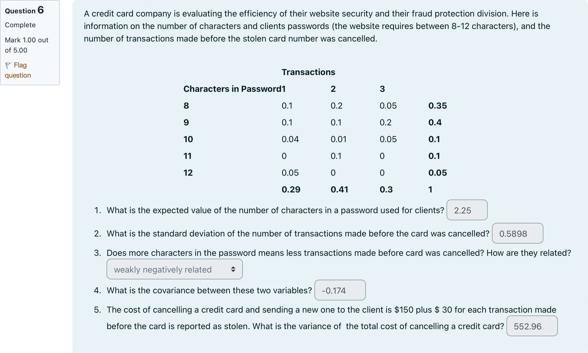The height and width of the screenshot is (353, 588).
Task: Click the Transactions table header
Action: click(x=308, y=72)
